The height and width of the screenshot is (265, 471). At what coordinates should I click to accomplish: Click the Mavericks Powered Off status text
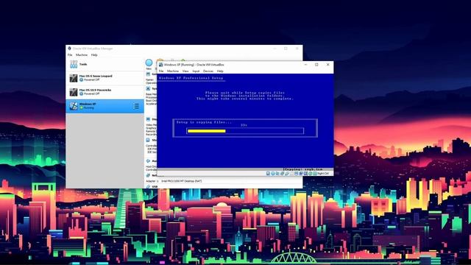click(x=92, y=93)
